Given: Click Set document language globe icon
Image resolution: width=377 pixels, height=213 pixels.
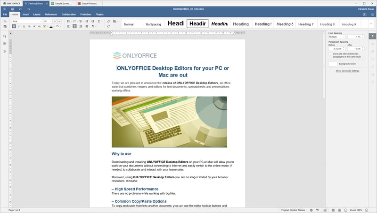Looking at the screenshot, I should tap(311, 210).
